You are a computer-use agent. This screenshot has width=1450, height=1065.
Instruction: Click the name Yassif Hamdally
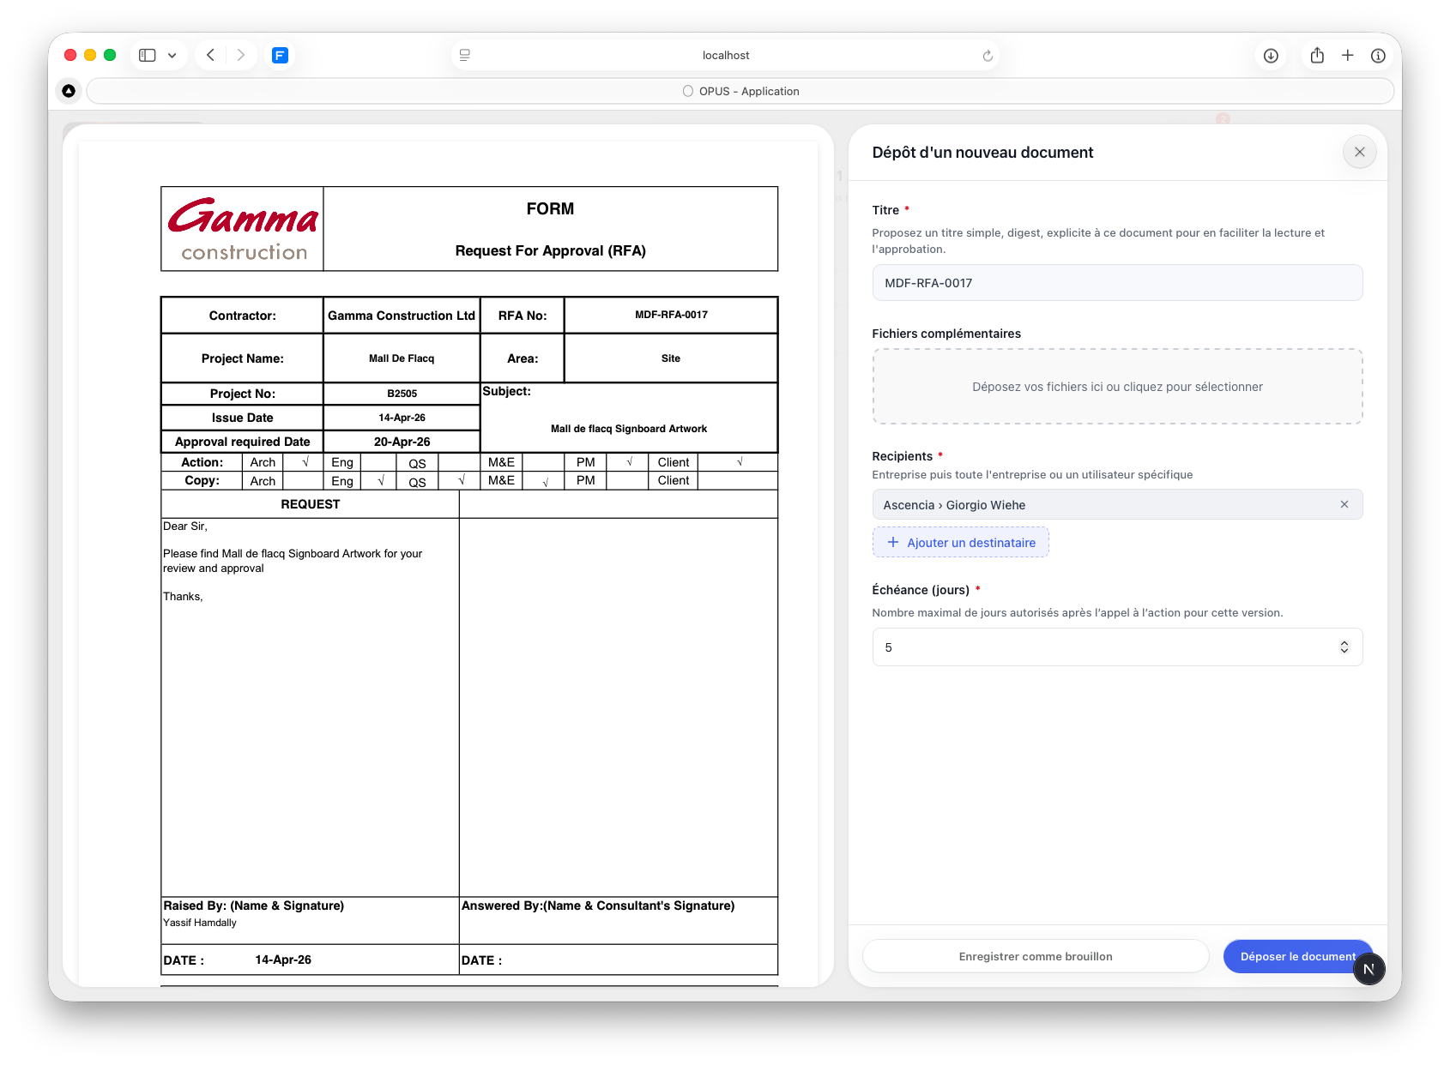pos(200,923)
